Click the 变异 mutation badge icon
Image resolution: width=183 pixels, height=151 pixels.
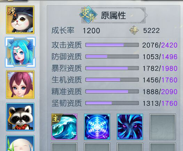(x=88, y=15)
